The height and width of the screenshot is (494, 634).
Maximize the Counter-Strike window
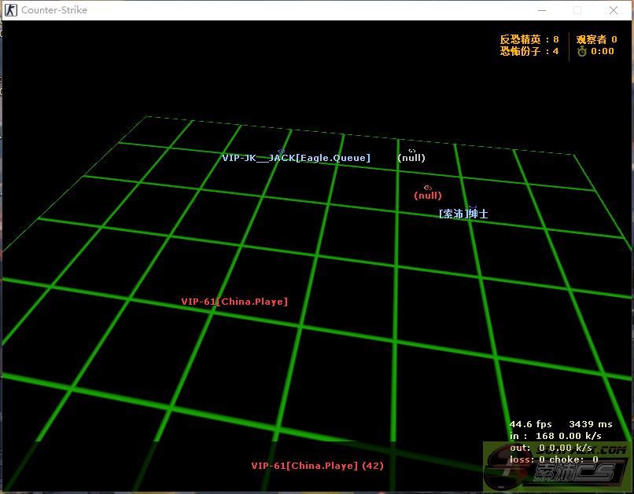coord(577,10)
